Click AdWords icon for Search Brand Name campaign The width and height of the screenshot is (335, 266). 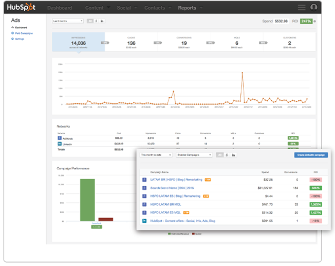click(x=144, y=188)
